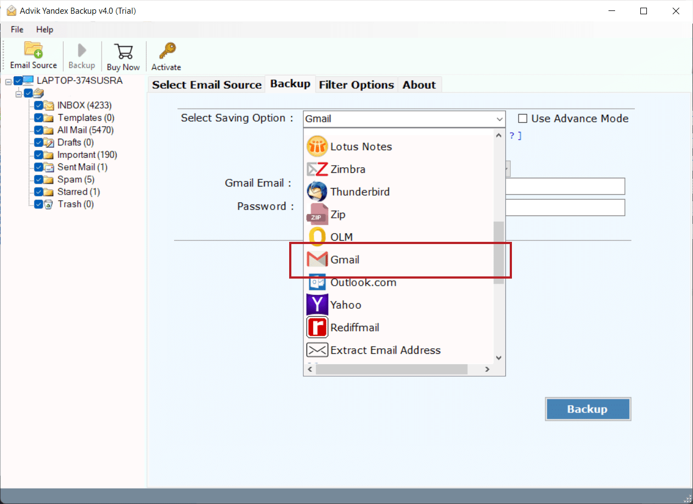Toggle the All Mail (5470) checkbox
Image resolution: width=693 pixels, height=504 pixels.
38,130
